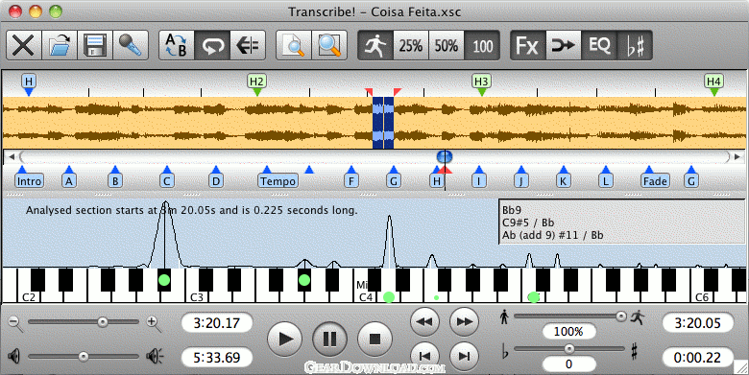
Task: Click the arrow-to-marker navigation icon
Action: click(x=248, y=46)
